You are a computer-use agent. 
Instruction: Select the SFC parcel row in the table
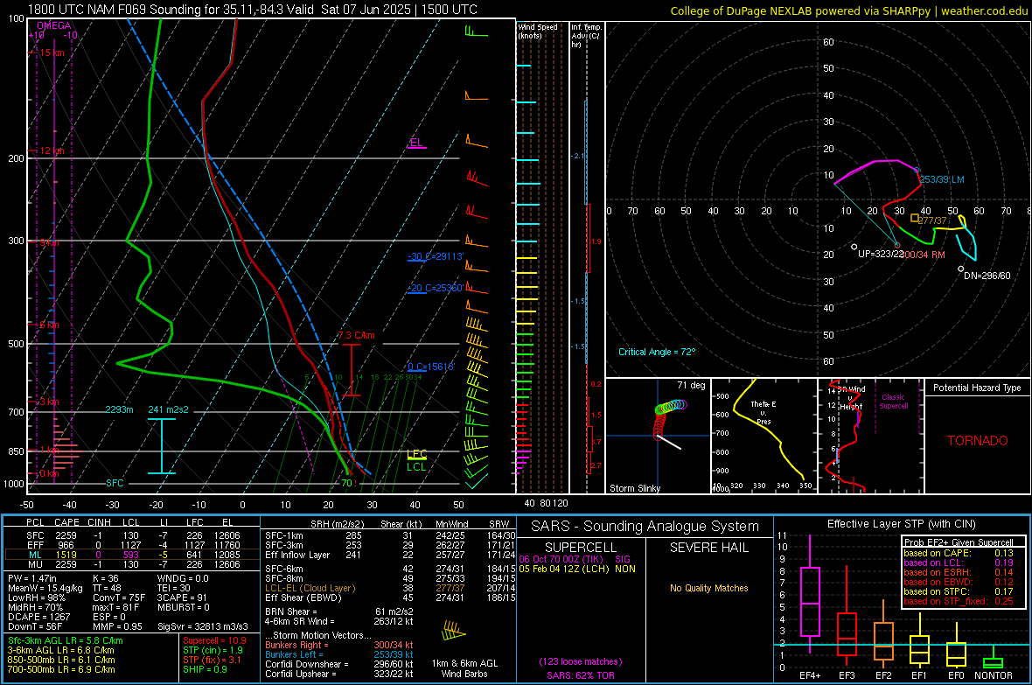click(130, 536)
